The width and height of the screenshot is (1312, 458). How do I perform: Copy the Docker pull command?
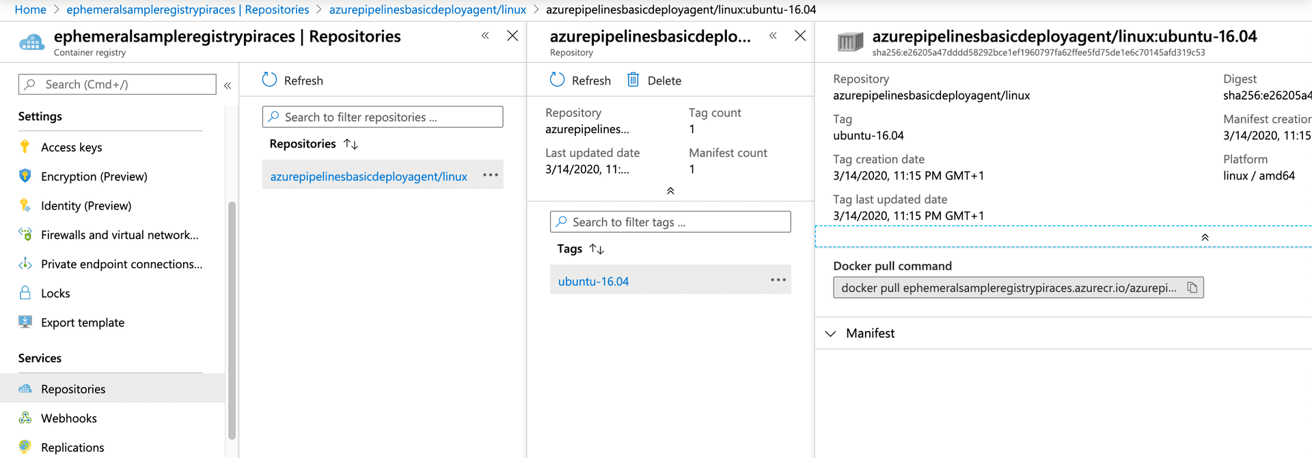point(1192,288)
